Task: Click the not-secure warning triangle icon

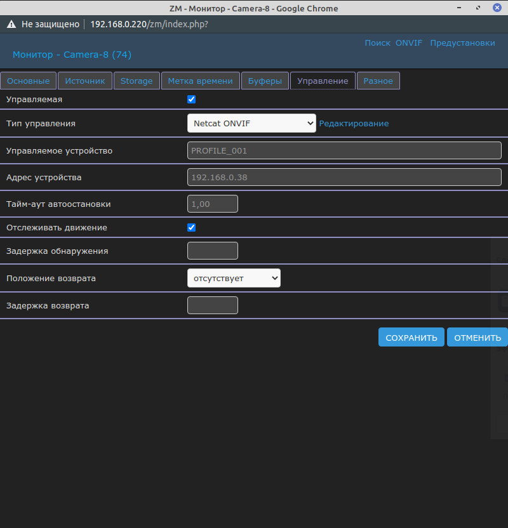Action: [11, 24]
